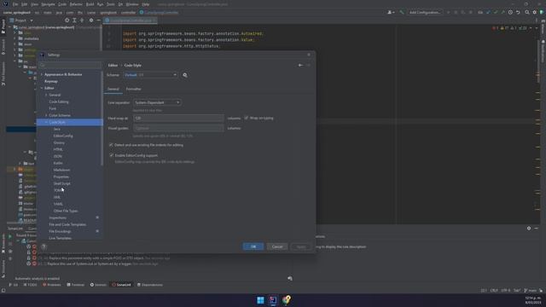The image size is (546, 307).
Task: Select File and Code Templates in the settings tree
Action: (67, 224)
